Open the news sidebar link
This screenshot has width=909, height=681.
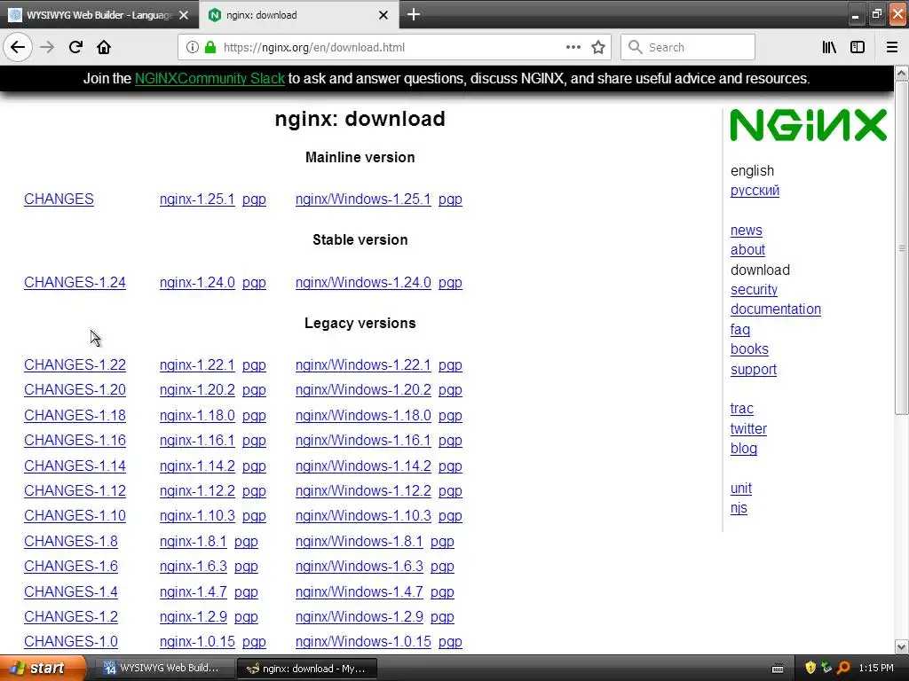[x=746, y=231]
